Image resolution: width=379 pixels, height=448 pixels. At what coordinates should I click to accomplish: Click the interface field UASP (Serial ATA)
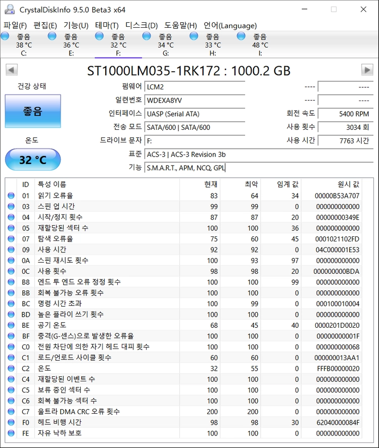[195, 114]
